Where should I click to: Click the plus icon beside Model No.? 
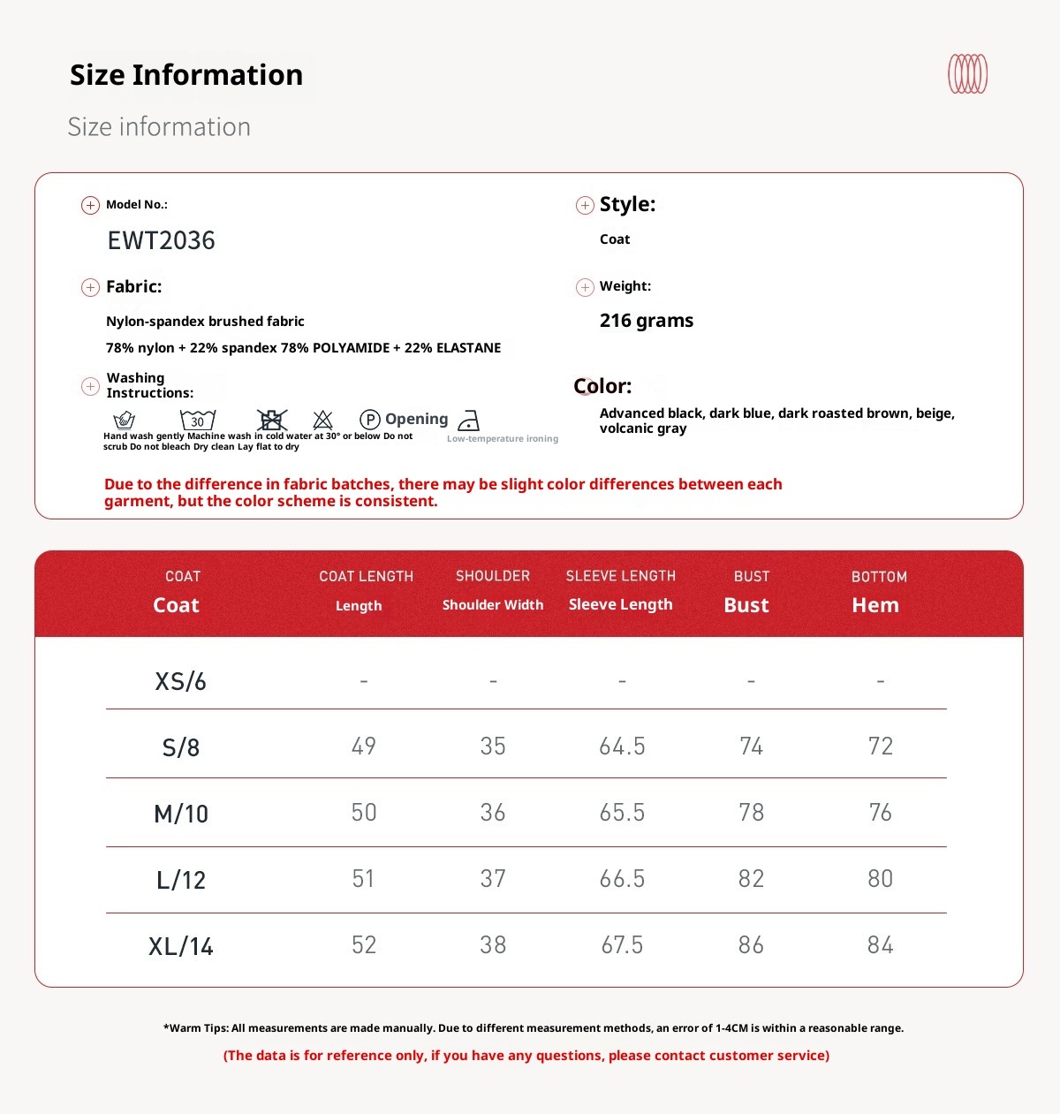pyautogui.click(x=90, y=205)
